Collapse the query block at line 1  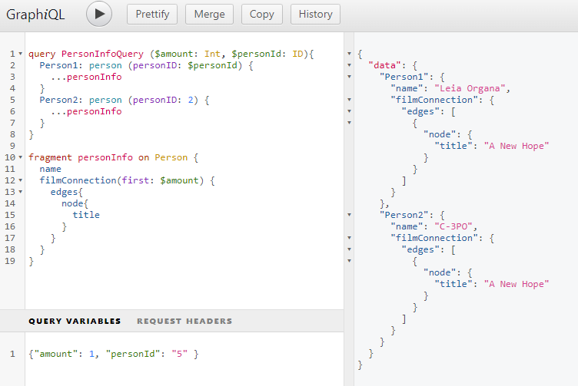(x=21, y=54)
